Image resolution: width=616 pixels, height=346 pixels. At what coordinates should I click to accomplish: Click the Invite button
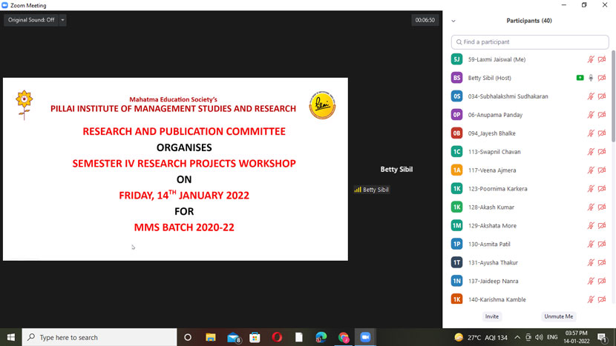[491, 316]
